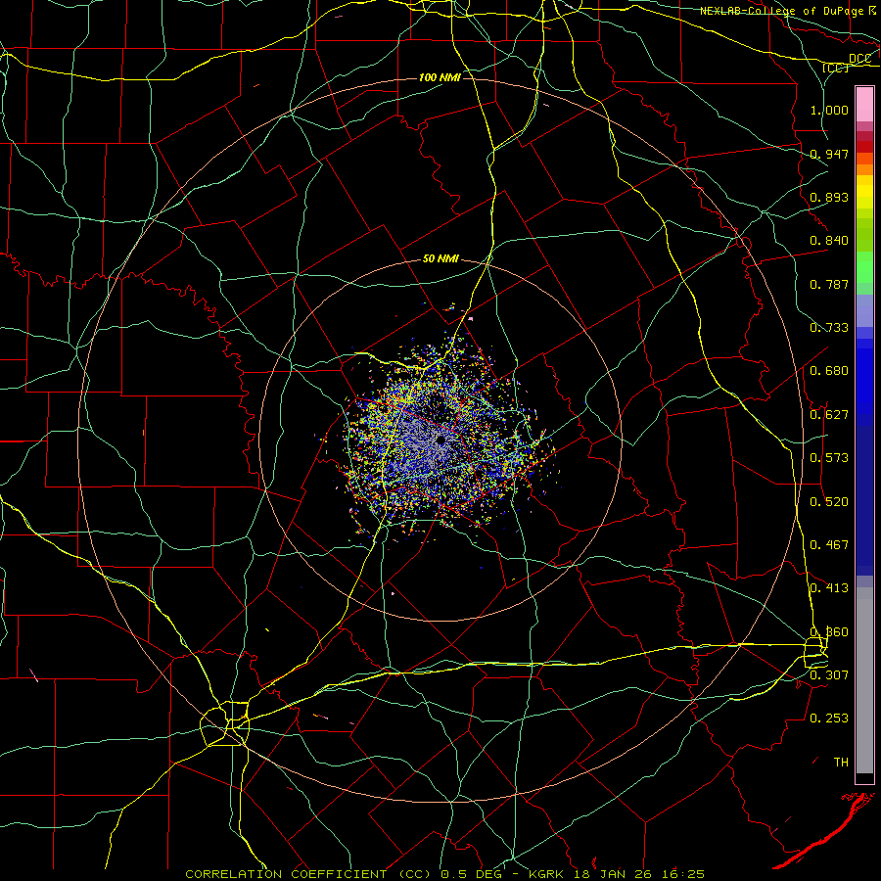The image size is (881, 881).
Task: Click the 0.520 color scale value
Action: coord(829,501)
